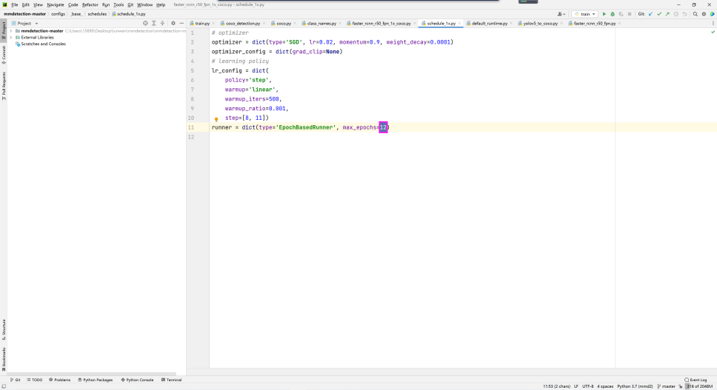The height and width of the screenshot is (390, 717).
Task: Change UTF-8 file encoding
Action: (x=587, y=386)
